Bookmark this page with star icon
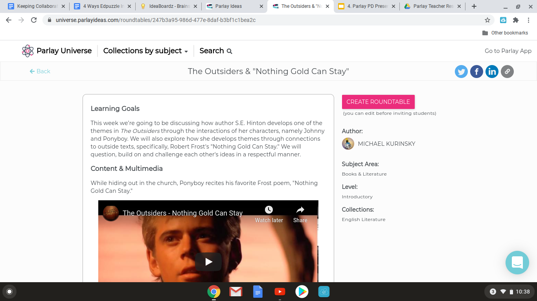The image size is (537, 301). [487, 20]
